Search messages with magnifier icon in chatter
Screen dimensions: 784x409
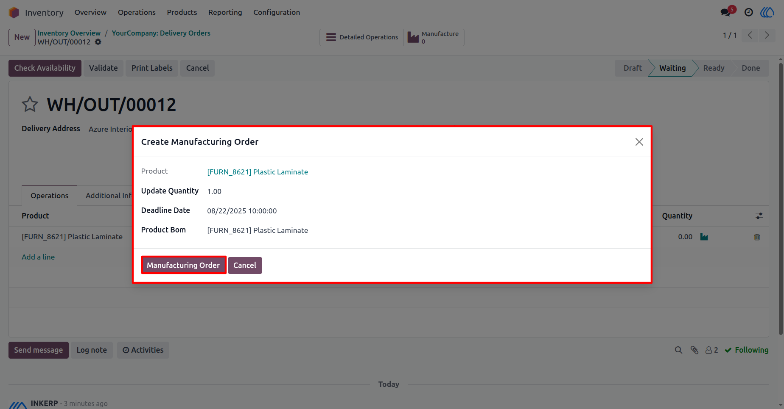[678, 350]
